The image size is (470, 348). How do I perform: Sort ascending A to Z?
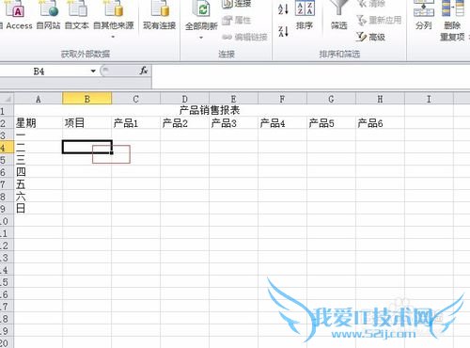[283, 8]
